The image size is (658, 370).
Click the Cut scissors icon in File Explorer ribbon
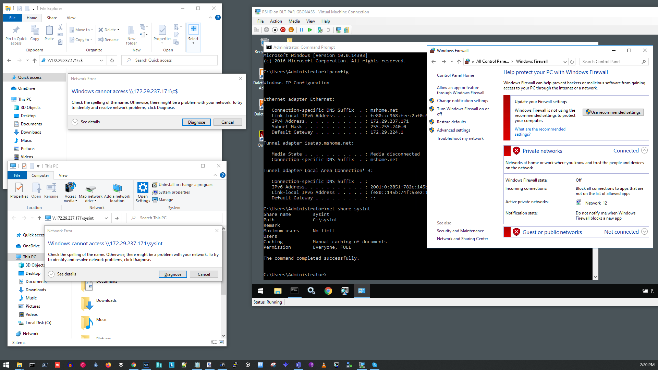[x=60, y=27]
